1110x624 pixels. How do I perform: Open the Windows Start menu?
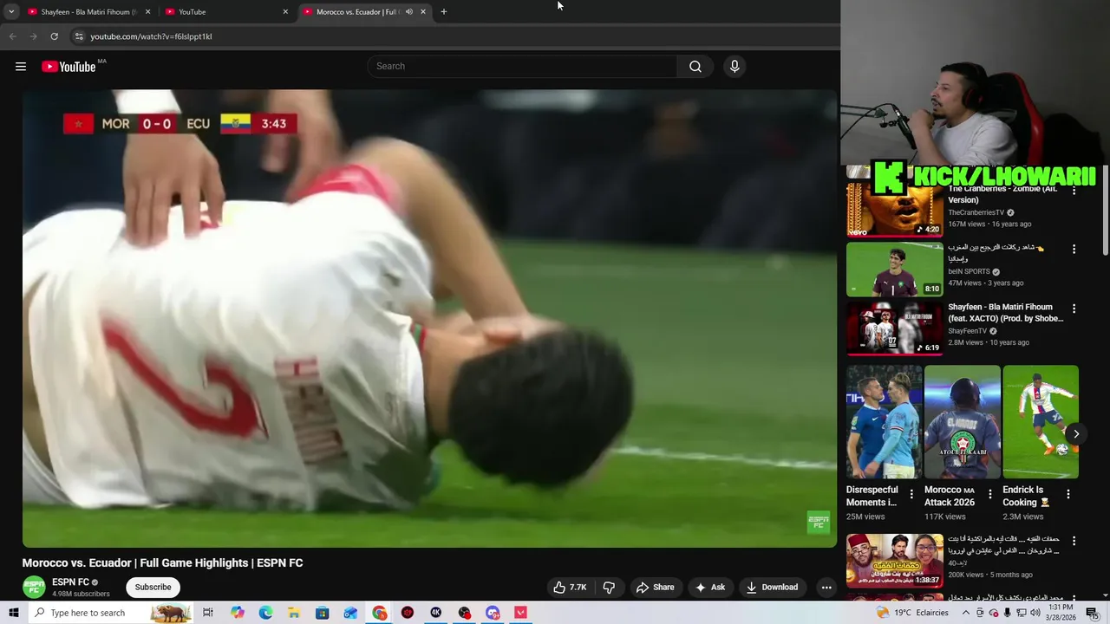pos(13,613)
